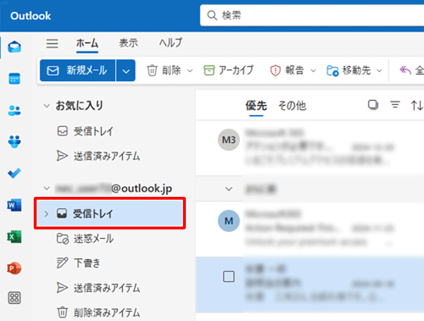This screenshot has height=321, width=424.
Task: Click the 移動先 folder icon
Action: pos(332,71)
